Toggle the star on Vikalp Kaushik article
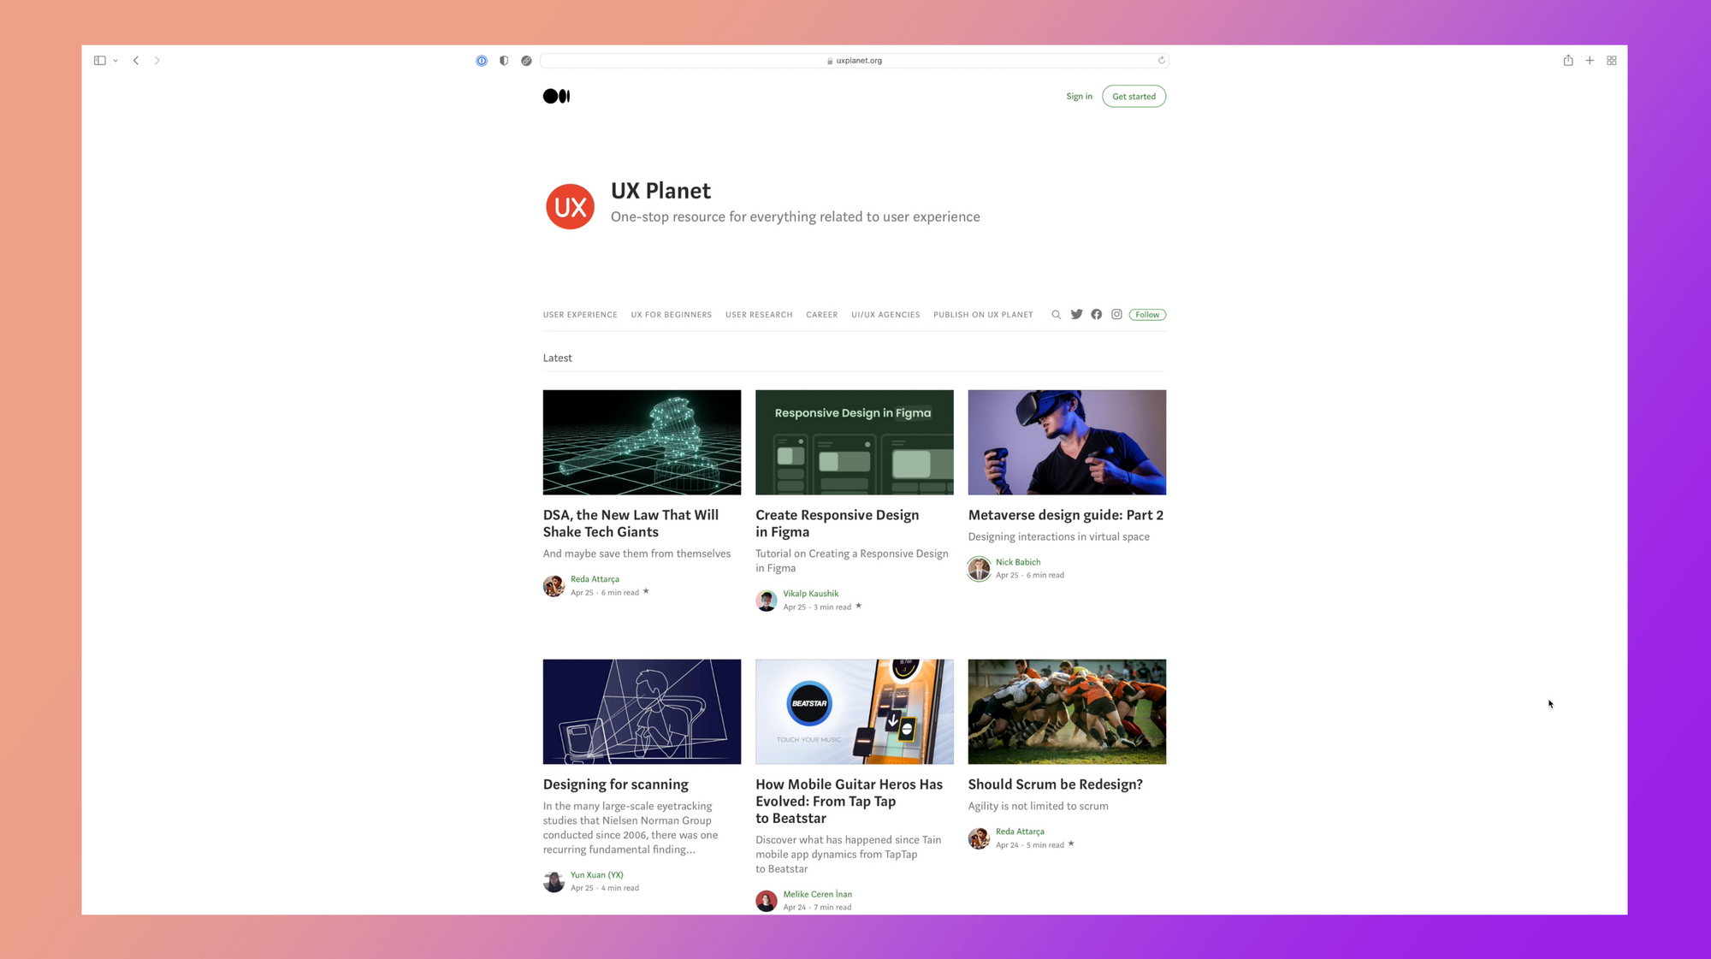1711x959 pixels. tap(859, 605)
